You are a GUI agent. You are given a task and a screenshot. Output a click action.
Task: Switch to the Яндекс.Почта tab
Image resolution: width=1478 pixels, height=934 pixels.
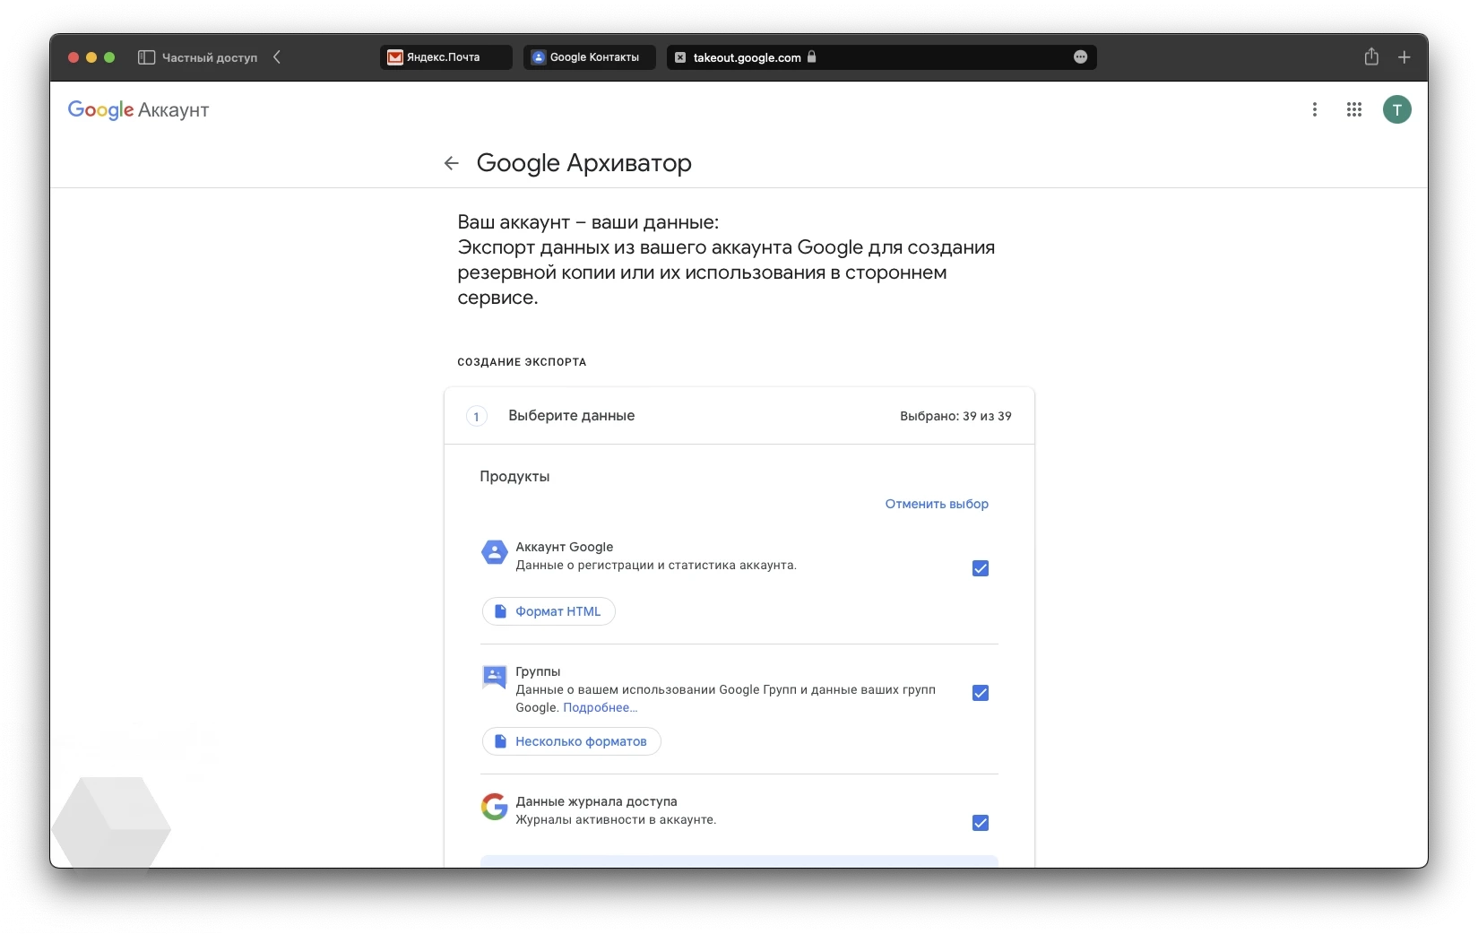click(x=446, y=57)
